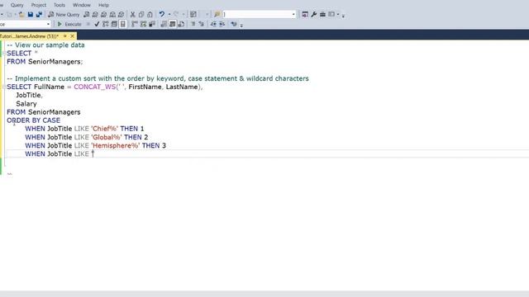Open Query Options icon
529x297 pixels.
tap(114, 24)
